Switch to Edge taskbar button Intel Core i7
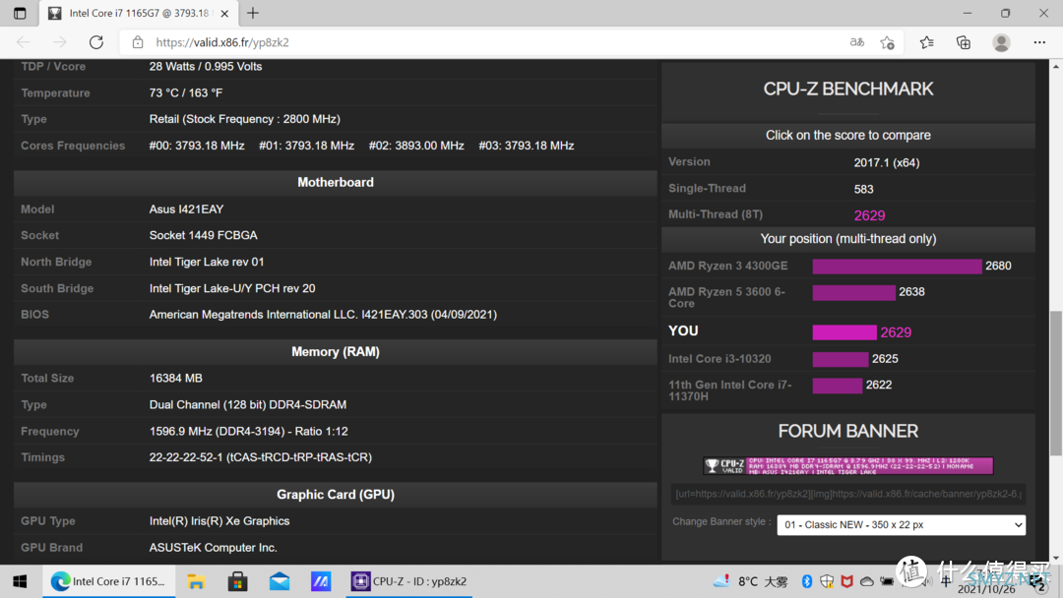 tap(108, 581)
